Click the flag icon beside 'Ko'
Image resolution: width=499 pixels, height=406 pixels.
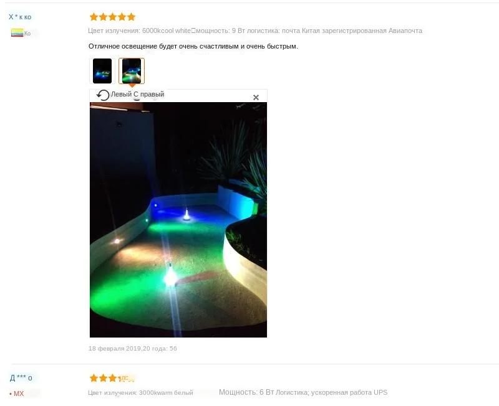[17, 33]
